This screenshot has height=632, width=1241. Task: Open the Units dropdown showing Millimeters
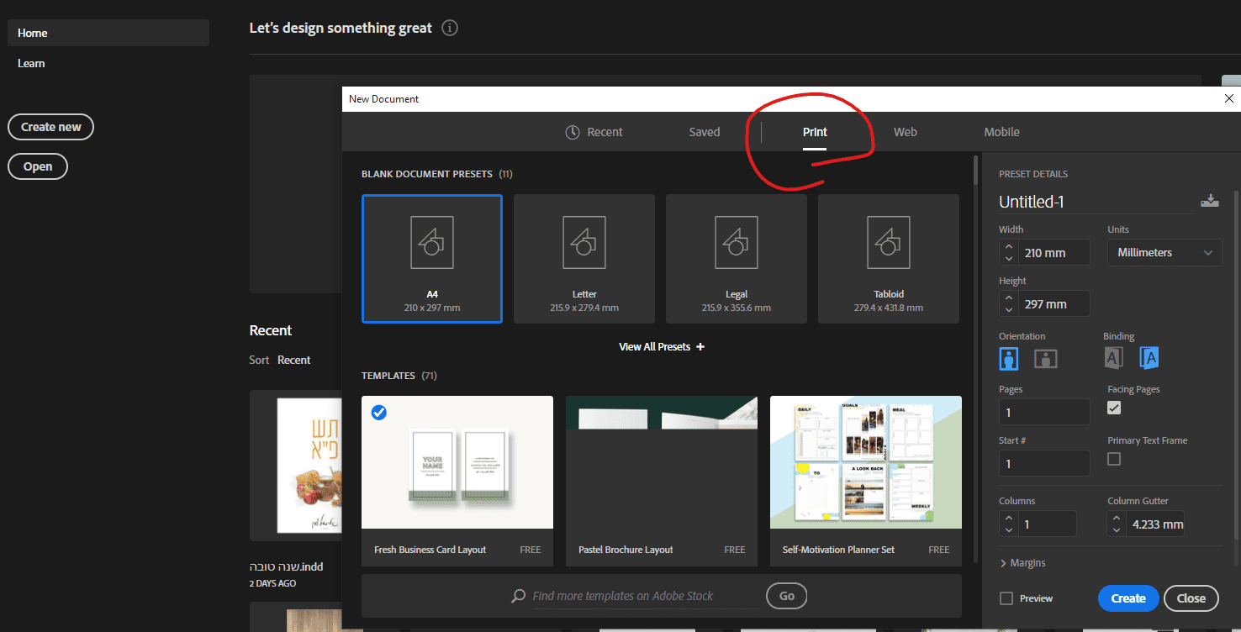click(x=1164, y=252)
